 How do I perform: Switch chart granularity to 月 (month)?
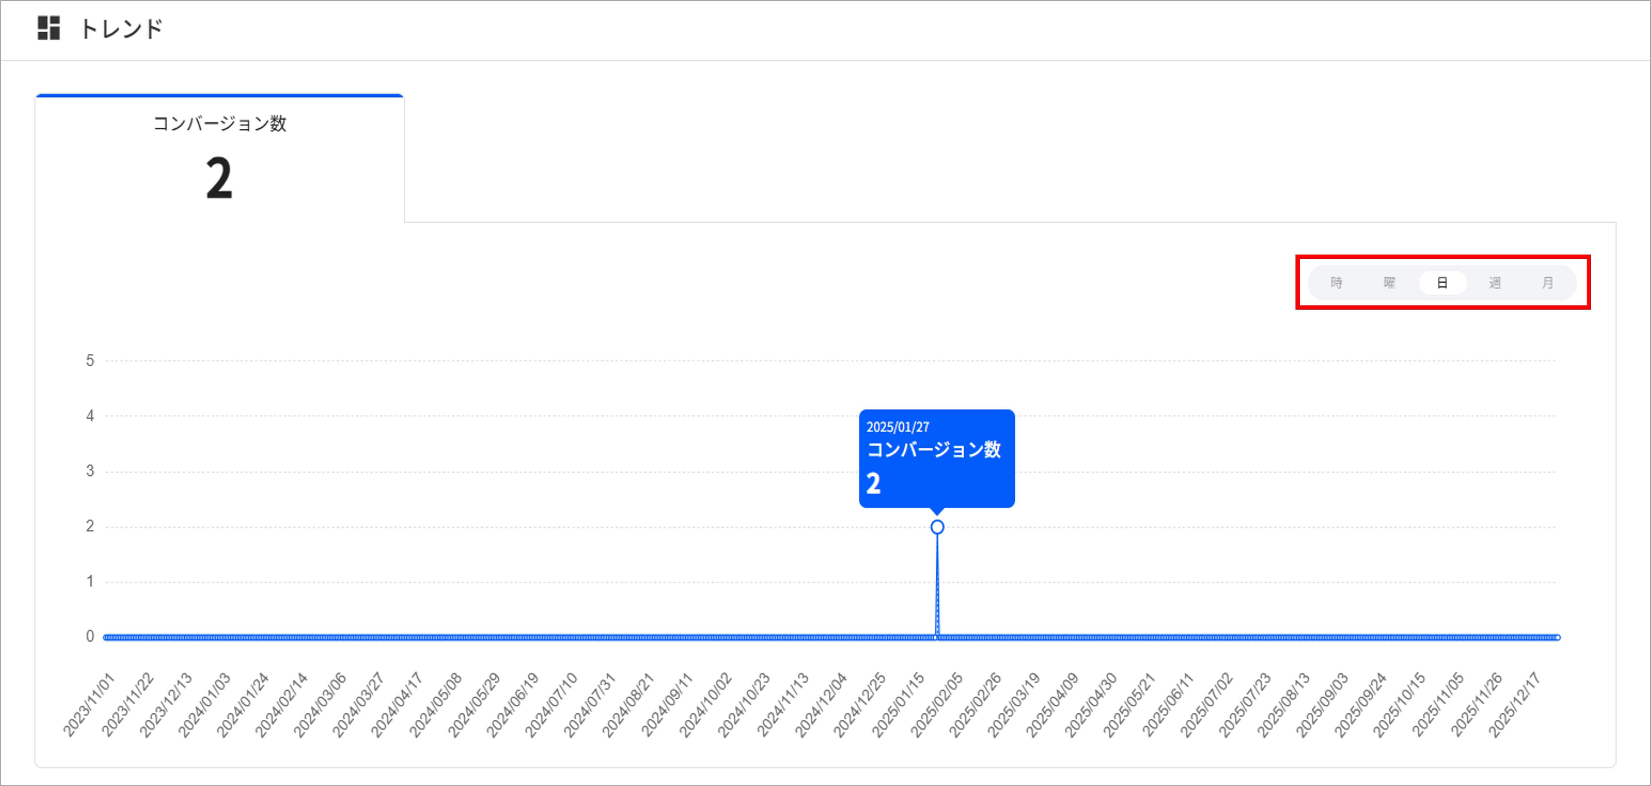1548,282
